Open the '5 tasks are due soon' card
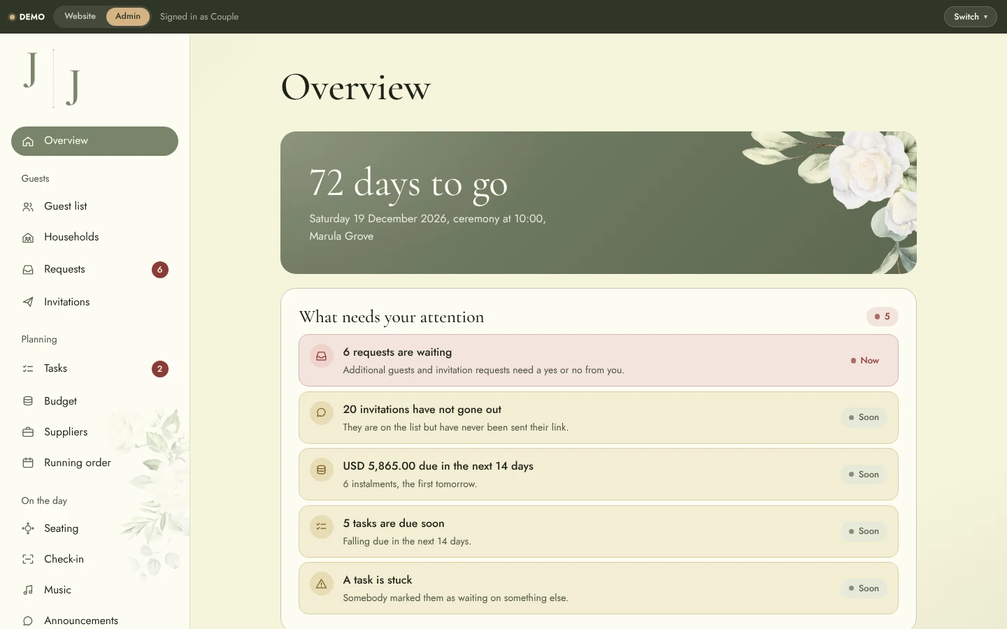 pyautogui.click(x=598, y=531)
